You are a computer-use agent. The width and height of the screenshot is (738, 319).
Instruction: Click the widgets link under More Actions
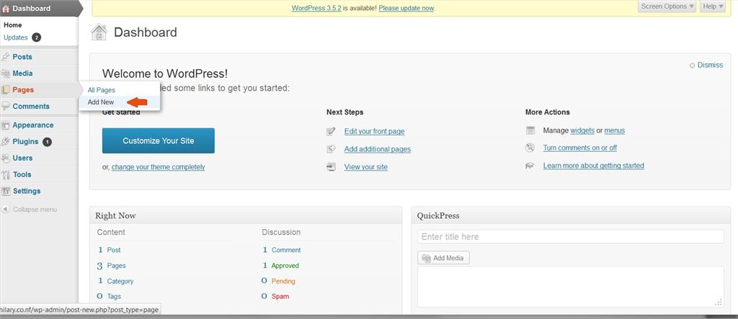pyautogui.click(x=582, y=130)
